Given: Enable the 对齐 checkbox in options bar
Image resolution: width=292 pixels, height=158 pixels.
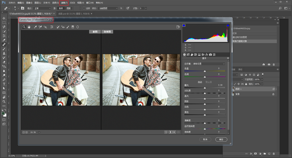Looking at the screenshot, I should pyautogui.click(x=84, y=8).
